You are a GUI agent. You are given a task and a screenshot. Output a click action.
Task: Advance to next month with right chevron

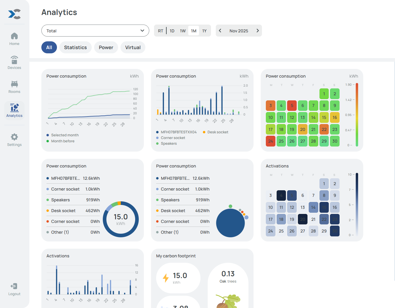pyautogui.click(x=257, y=31)
